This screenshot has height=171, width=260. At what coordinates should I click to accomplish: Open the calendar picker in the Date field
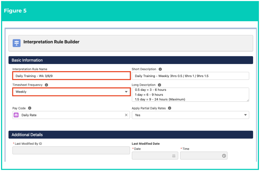coord(174,156)
